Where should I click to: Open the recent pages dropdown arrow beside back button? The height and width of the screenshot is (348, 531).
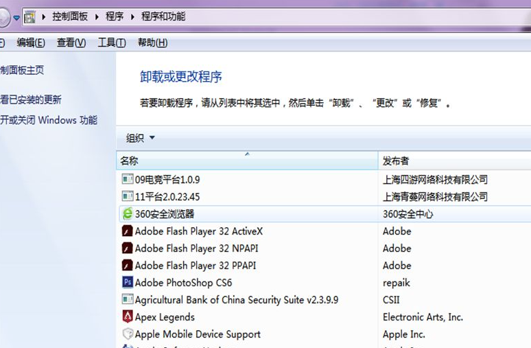coord(16,18)
